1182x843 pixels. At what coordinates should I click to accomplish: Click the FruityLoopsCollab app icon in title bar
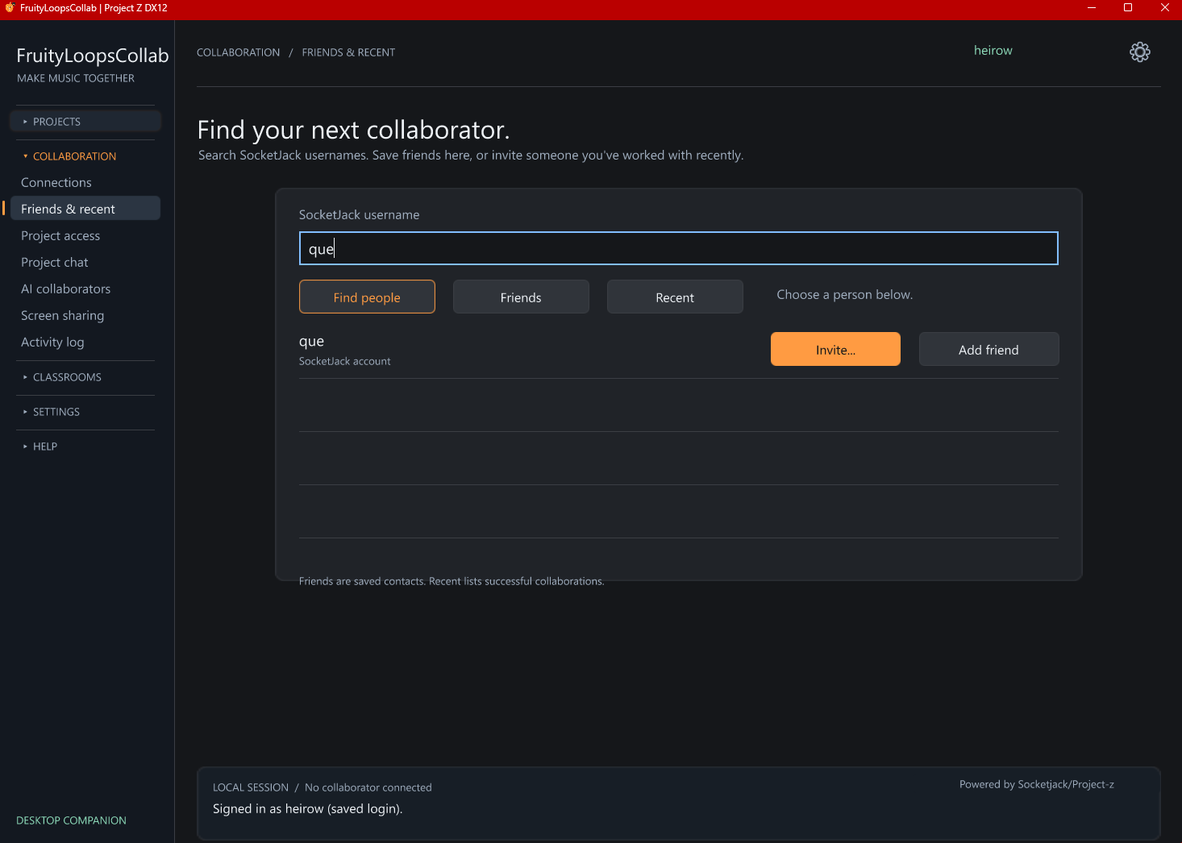click(x=10, y=8)
